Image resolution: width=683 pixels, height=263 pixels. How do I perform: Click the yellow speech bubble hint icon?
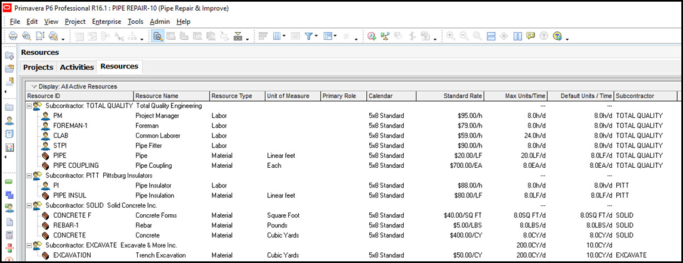[530, 36]
